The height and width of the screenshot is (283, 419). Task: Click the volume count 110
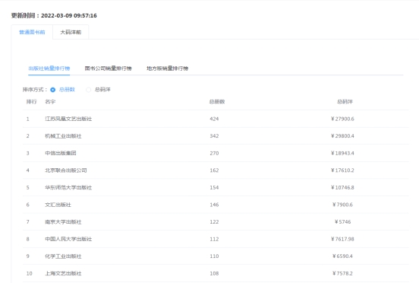214,256
